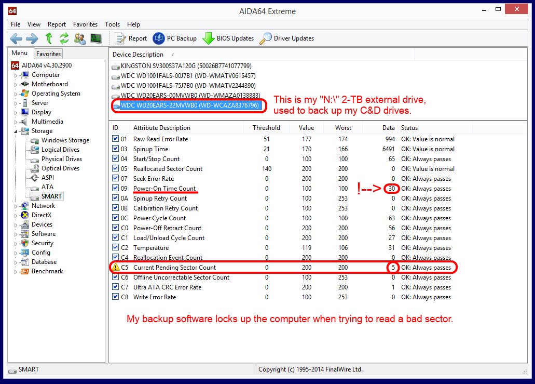Open the monitor diagnostics toolbar icon
This screenshot has width=535, height=384.
coord(96,38)
